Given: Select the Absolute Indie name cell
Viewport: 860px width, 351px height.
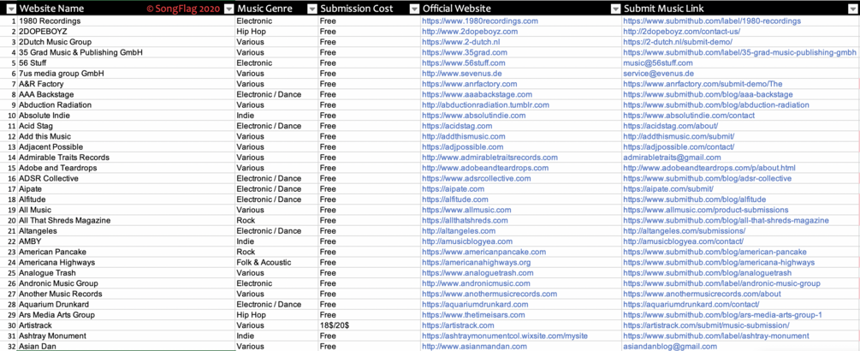Looking at the screenshot, I should point(126,116).
